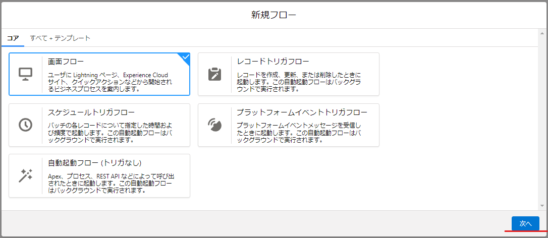Choose レコードトリガフロー title text
Viewport: 548px width, 238px height.
click(273, 62)
